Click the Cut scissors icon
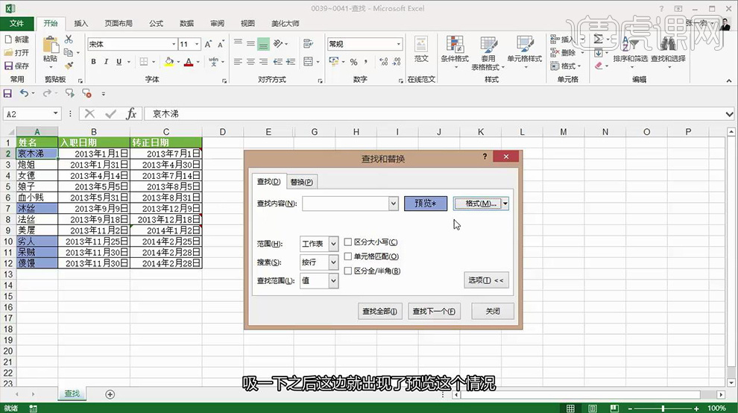Viewport: 738px width, 413px height. click(69, 39)
